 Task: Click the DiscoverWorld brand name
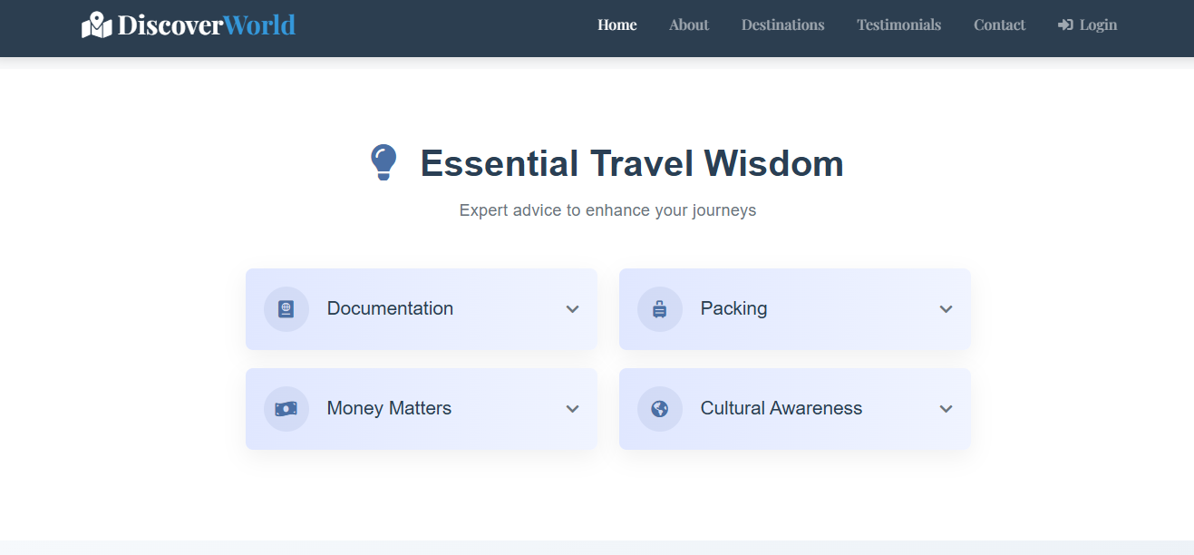[206, 25]
